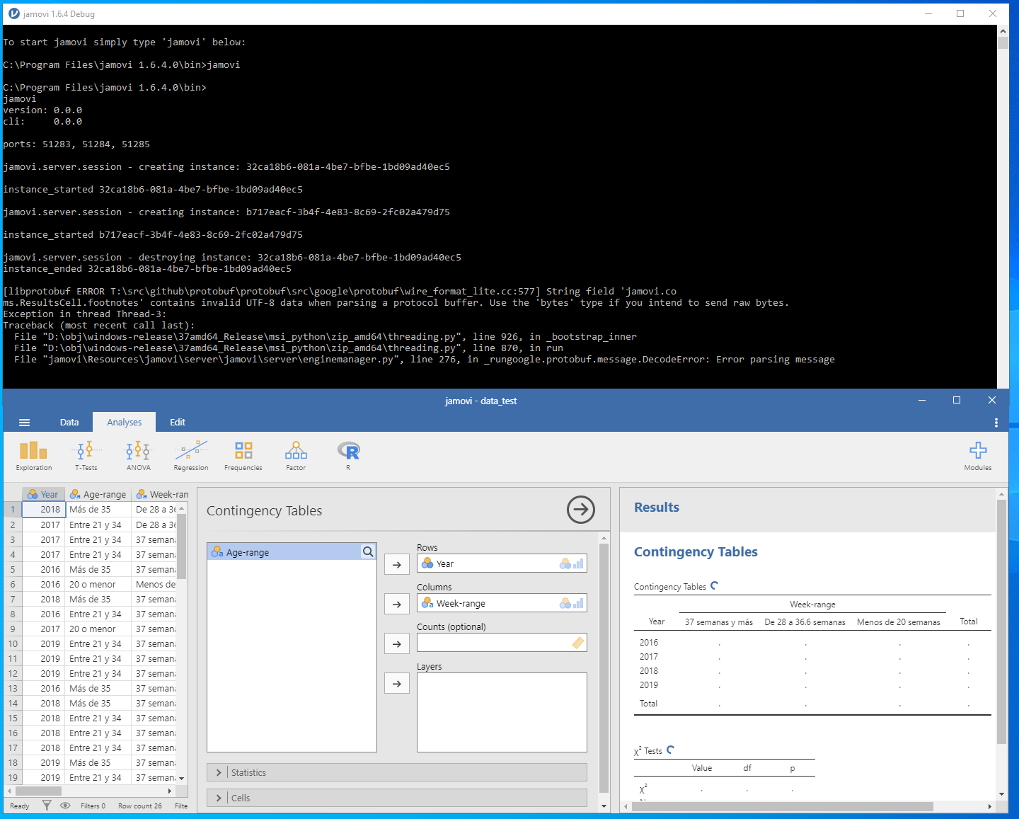Select the Year column header
1019x819 pixels.
click(44, 494)
